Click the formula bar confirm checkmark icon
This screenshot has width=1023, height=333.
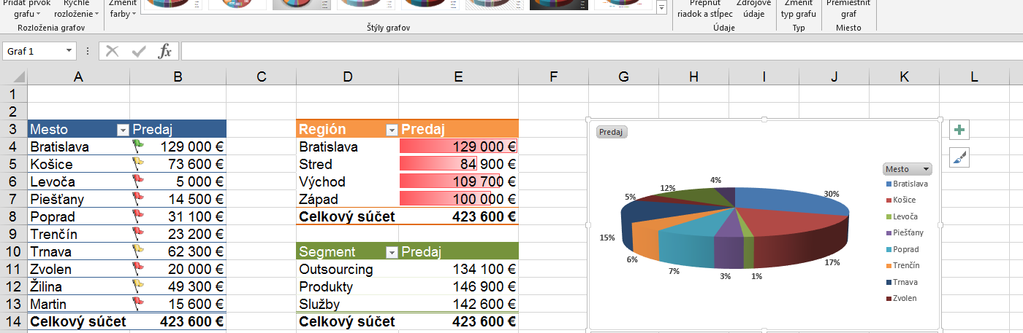pyautogui.click(x=139, y=51)
